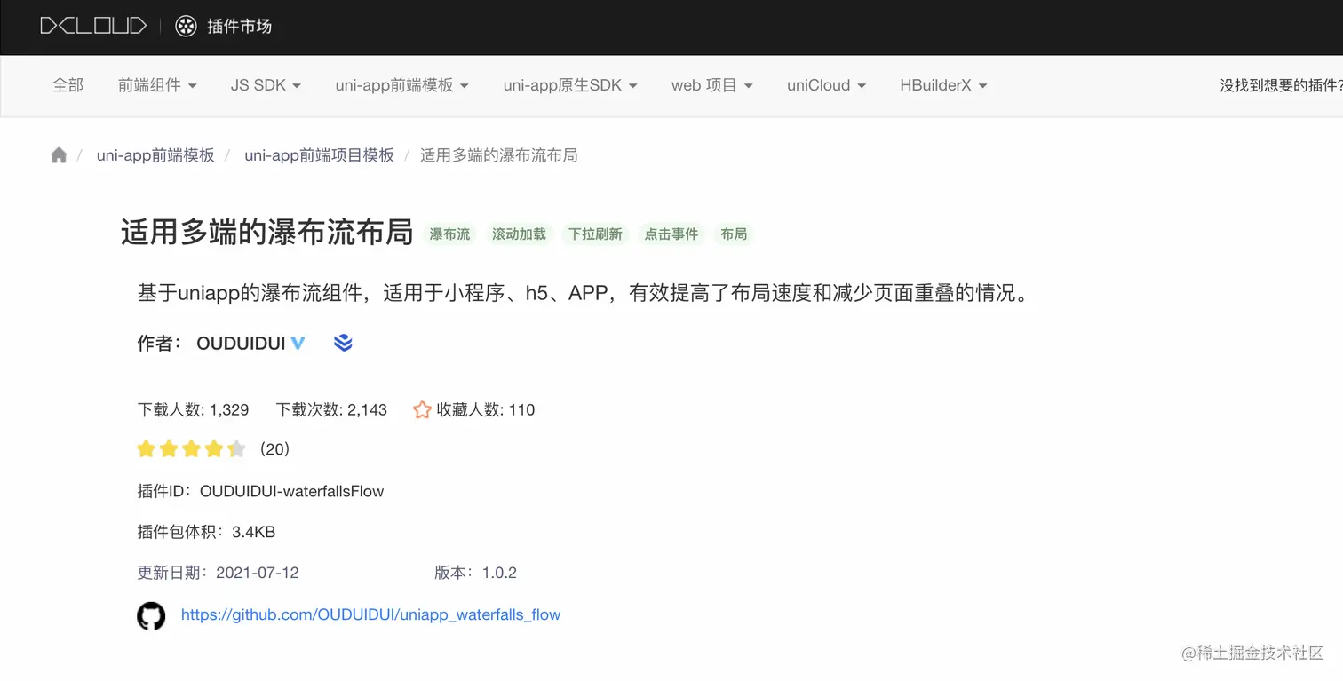Image resolution: width=1343 pixels, height=681 pixels.
Task: Click 插件包体积 3.4KB text
Action: point(206,532)
